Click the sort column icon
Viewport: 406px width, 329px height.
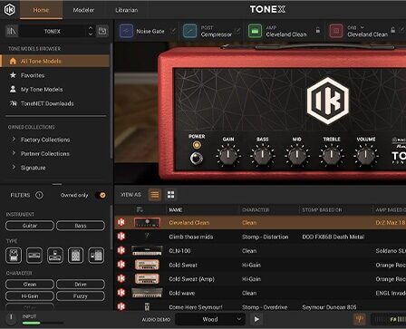[140, 209]
